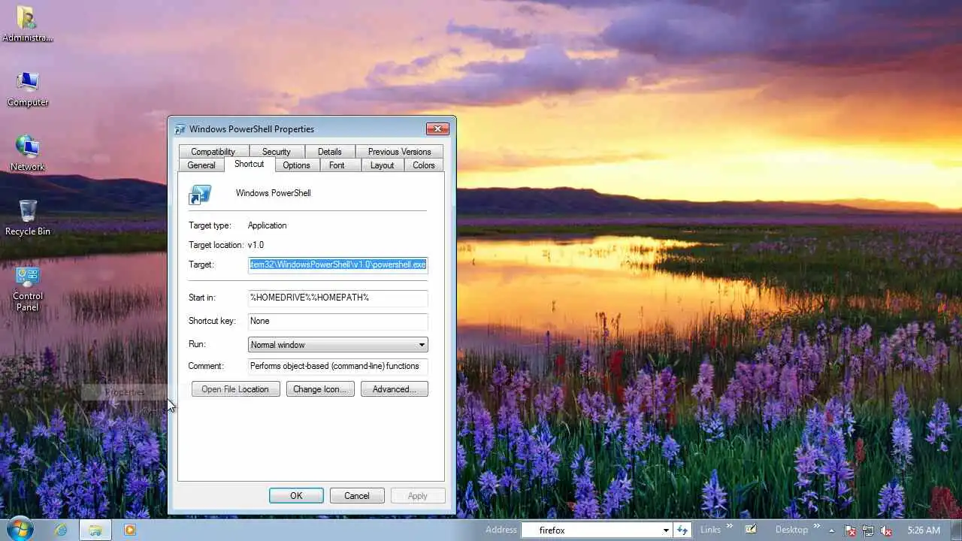Click inside the Target path field
The height and width of the screenshot is (541, 962).
[x=338, y=264]
